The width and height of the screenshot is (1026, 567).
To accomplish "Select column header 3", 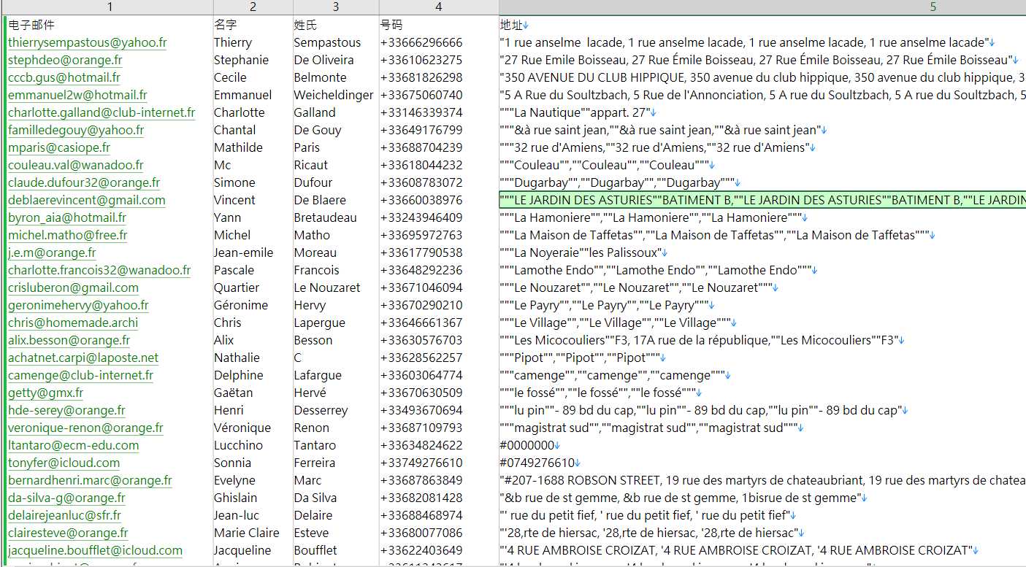I will (336, 7).
